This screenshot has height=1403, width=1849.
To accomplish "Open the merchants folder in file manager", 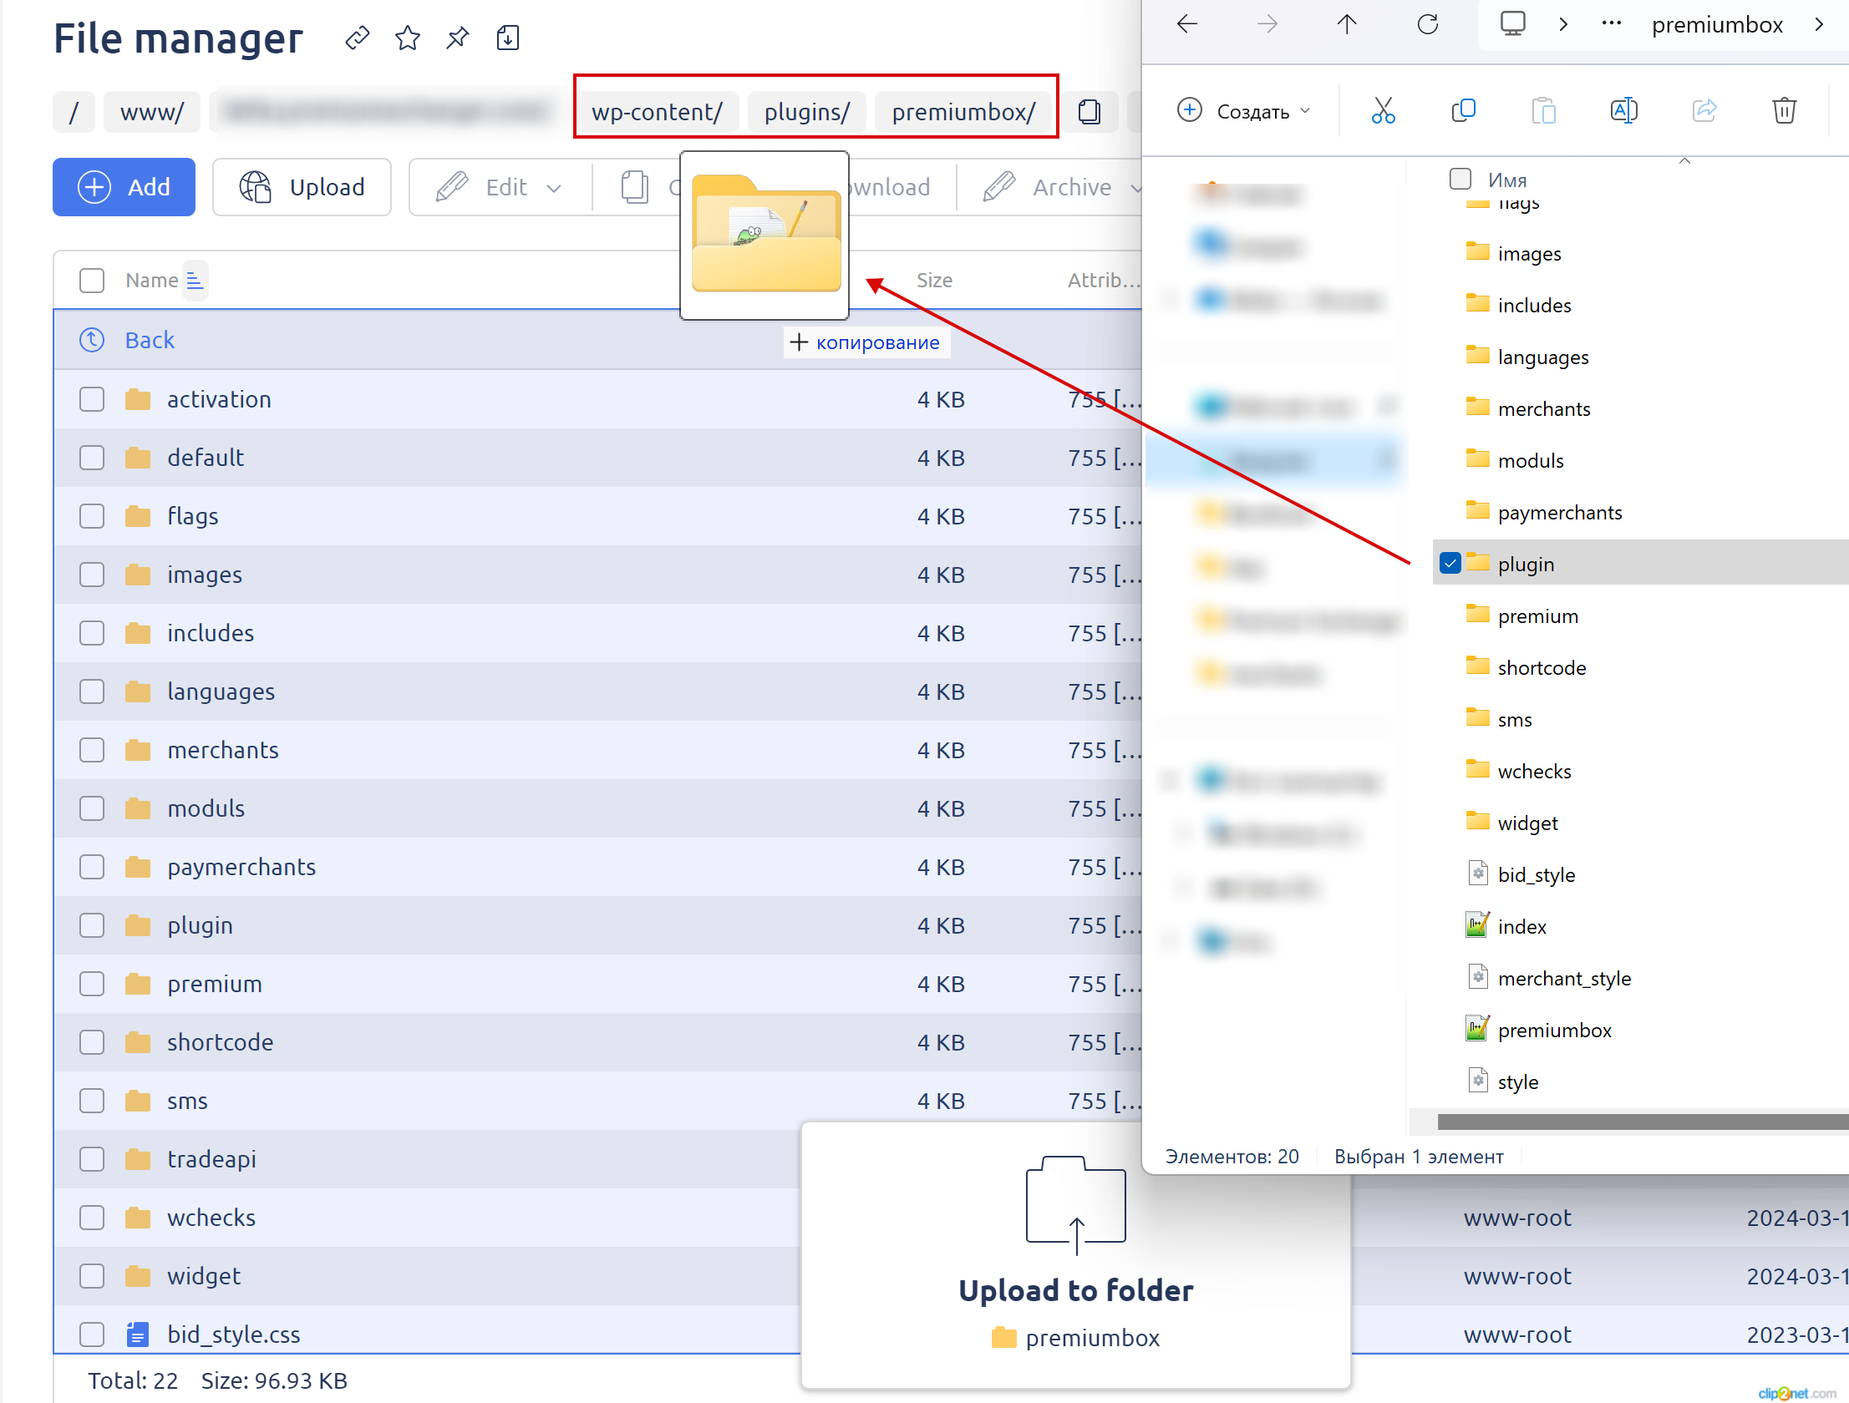I will tap(222, 751).
